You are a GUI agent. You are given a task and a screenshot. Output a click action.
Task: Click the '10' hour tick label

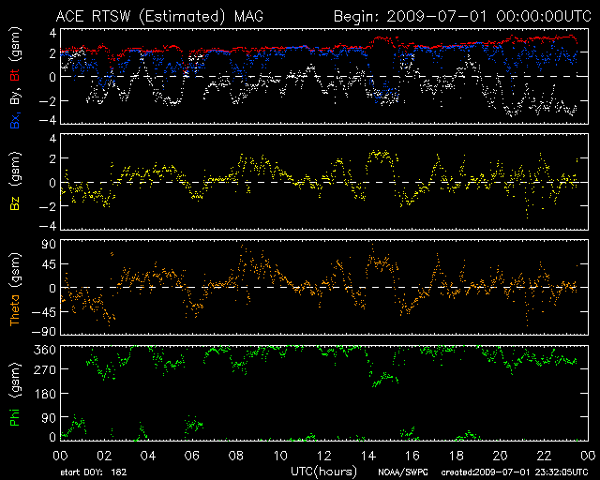pos(280,456)
